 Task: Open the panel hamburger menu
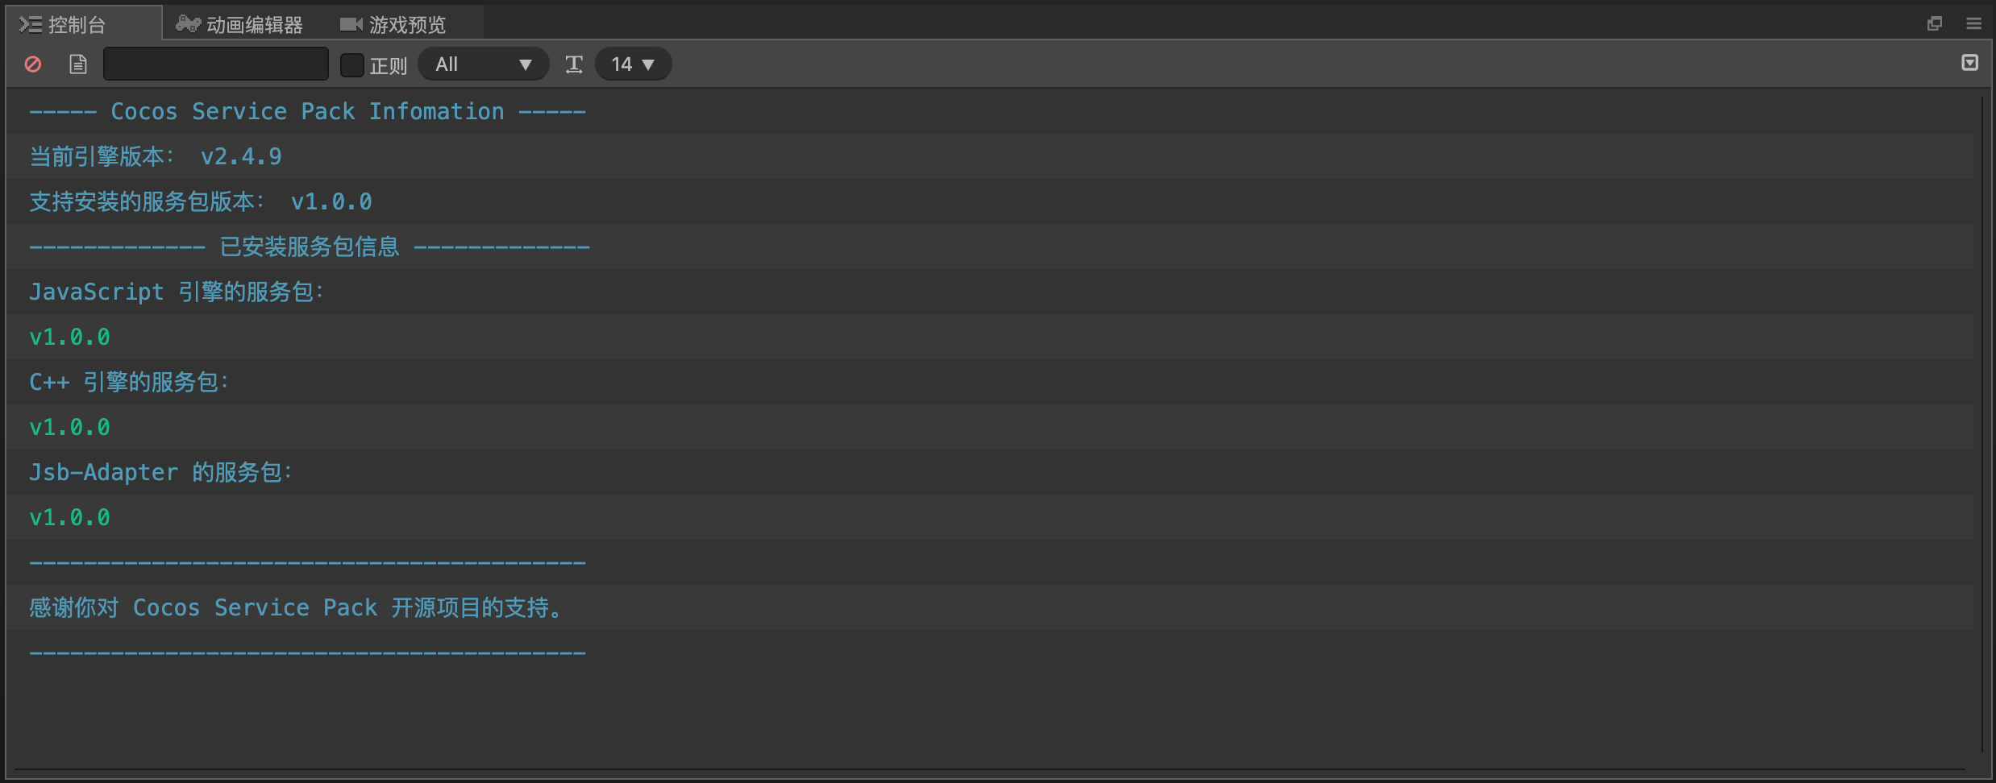point(1973,23)
